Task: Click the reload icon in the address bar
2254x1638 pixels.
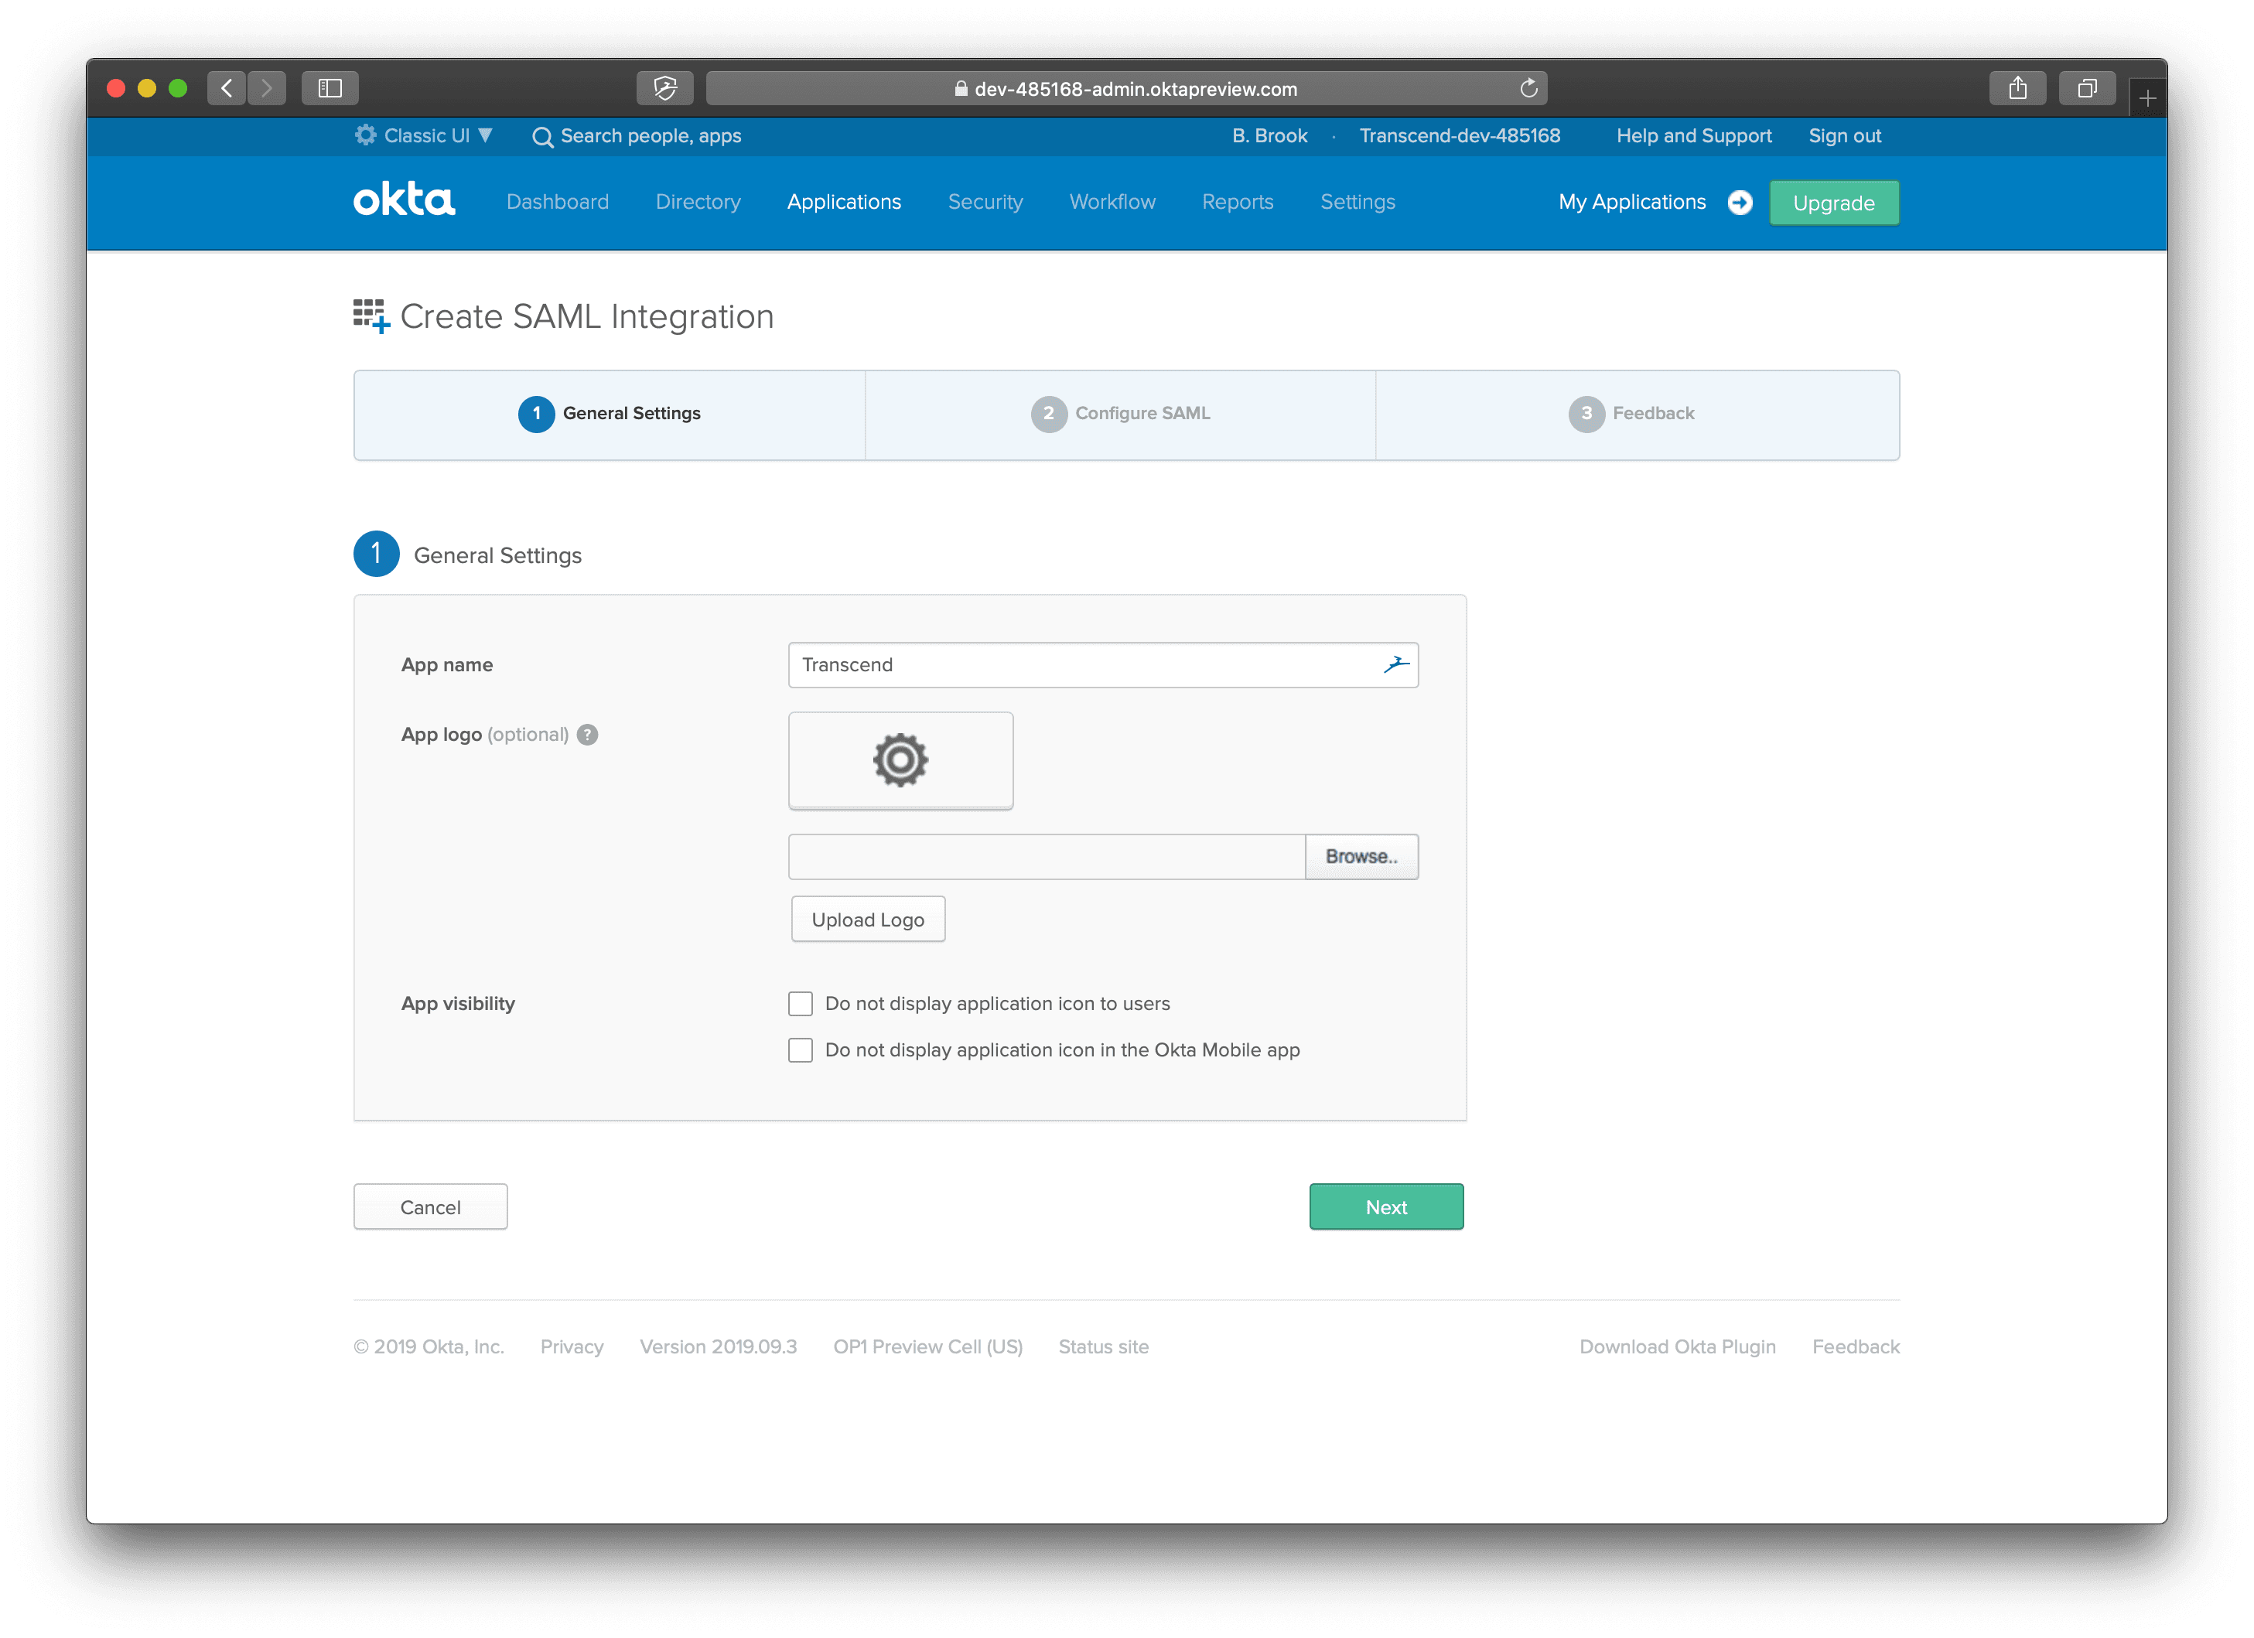Action: [1528, 87]
